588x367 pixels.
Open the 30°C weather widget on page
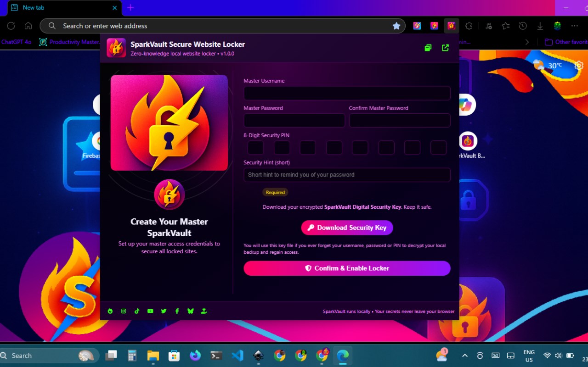[548, 66]
